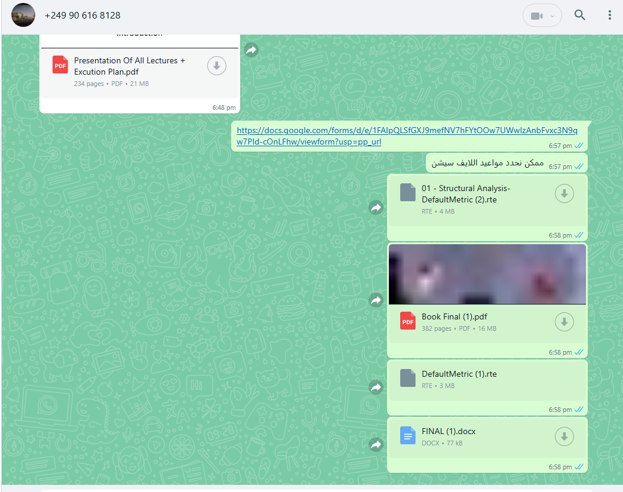Viewport: 623px width, 492px height.
Task: Click the file name 01 - Structural Analysis-DefaultMetric (2).rte
Action: (x=466, y=194)
